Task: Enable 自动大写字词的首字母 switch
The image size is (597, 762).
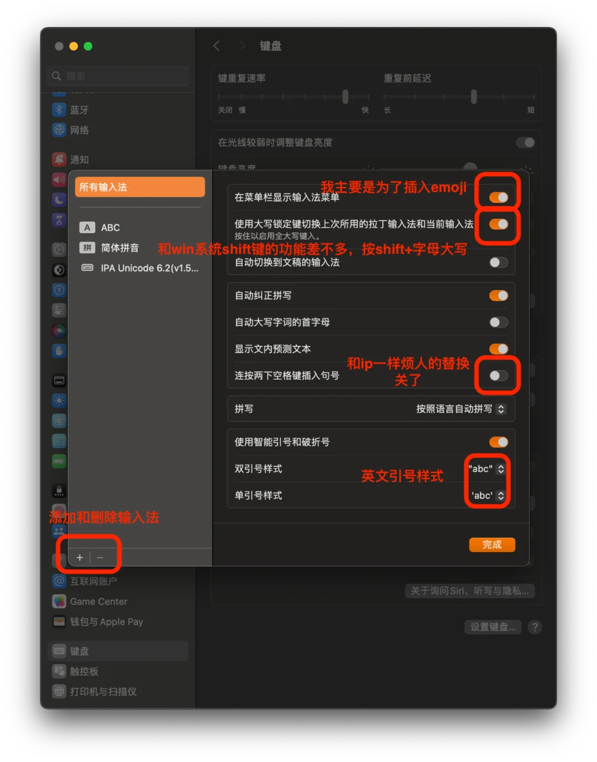Action: pos(499,322)
